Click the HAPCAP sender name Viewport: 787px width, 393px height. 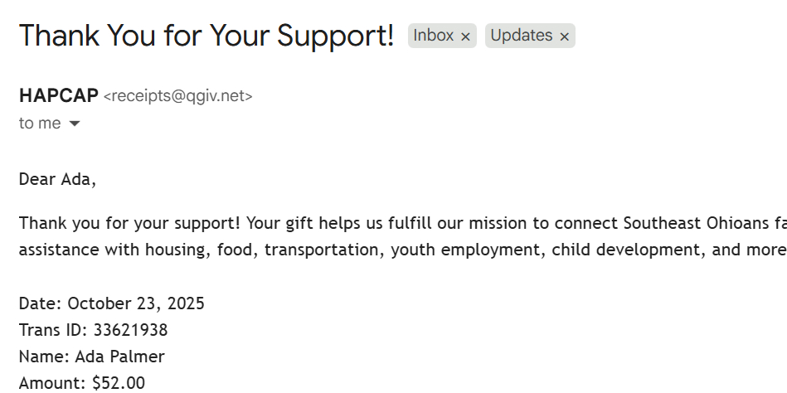(x=58, y=95)
